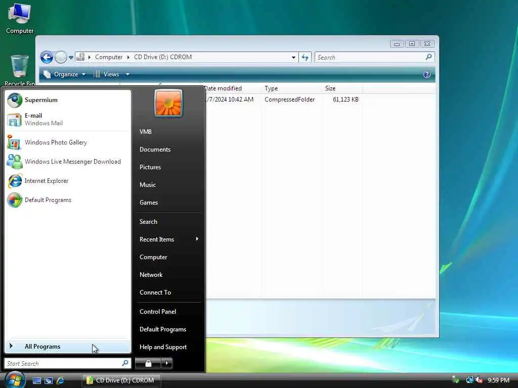Click the Start Search magnifier icon
Image resolution: width=518 pixels, height=388 pixels.
pyautogui.click(x=125, y=363)
